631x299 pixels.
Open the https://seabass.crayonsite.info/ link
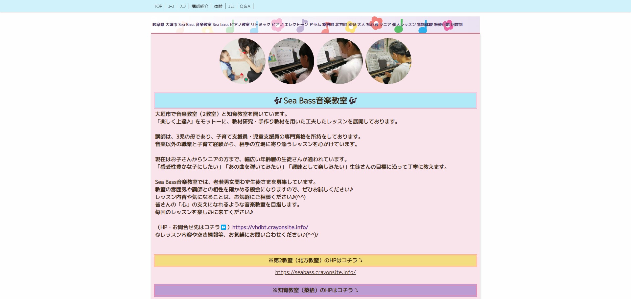click(315, 272)
